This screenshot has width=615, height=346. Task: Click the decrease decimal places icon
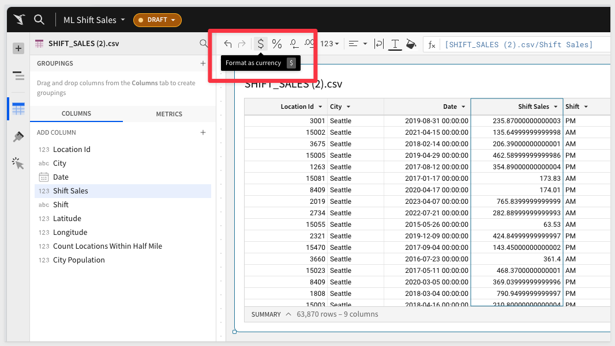point(294,44)
